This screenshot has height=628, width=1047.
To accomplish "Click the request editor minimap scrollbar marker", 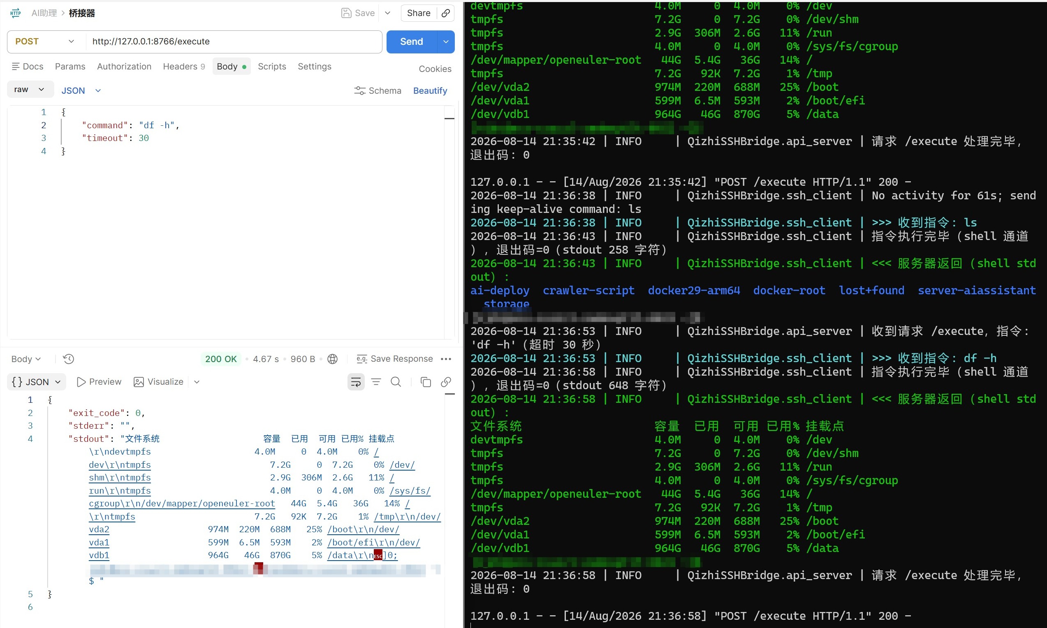I will (449, 118).
